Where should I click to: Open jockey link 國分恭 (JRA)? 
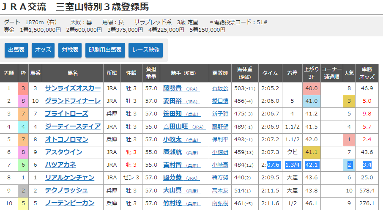181,178
